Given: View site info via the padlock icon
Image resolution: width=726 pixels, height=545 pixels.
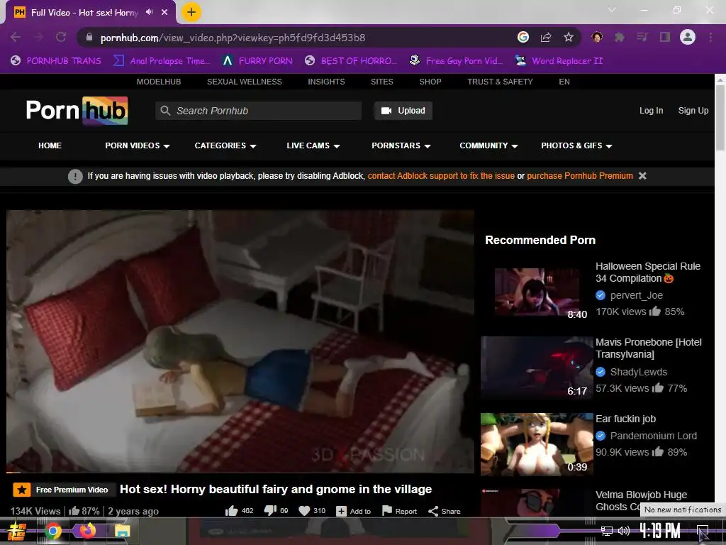Looking at the screenshot, I should [x=90, y=37].
